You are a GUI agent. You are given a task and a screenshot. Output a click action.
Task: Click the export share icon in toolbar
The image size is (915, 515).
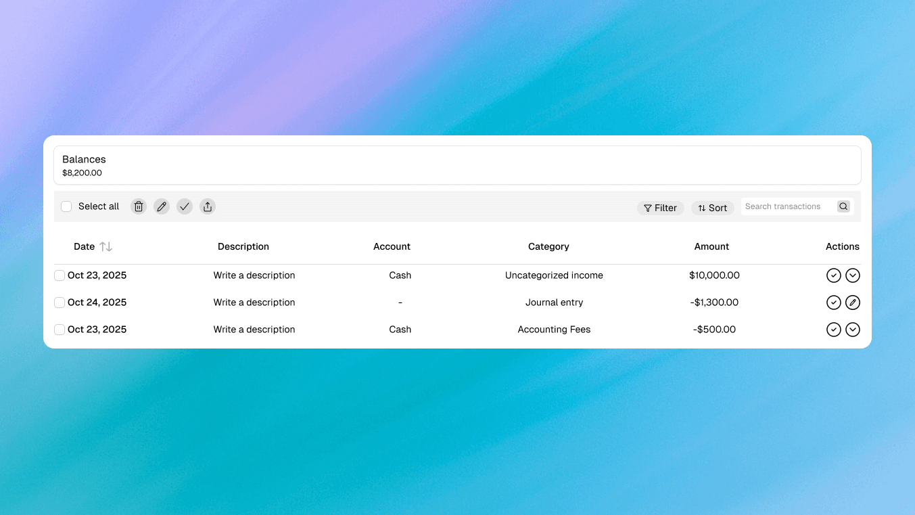(208, 206)
